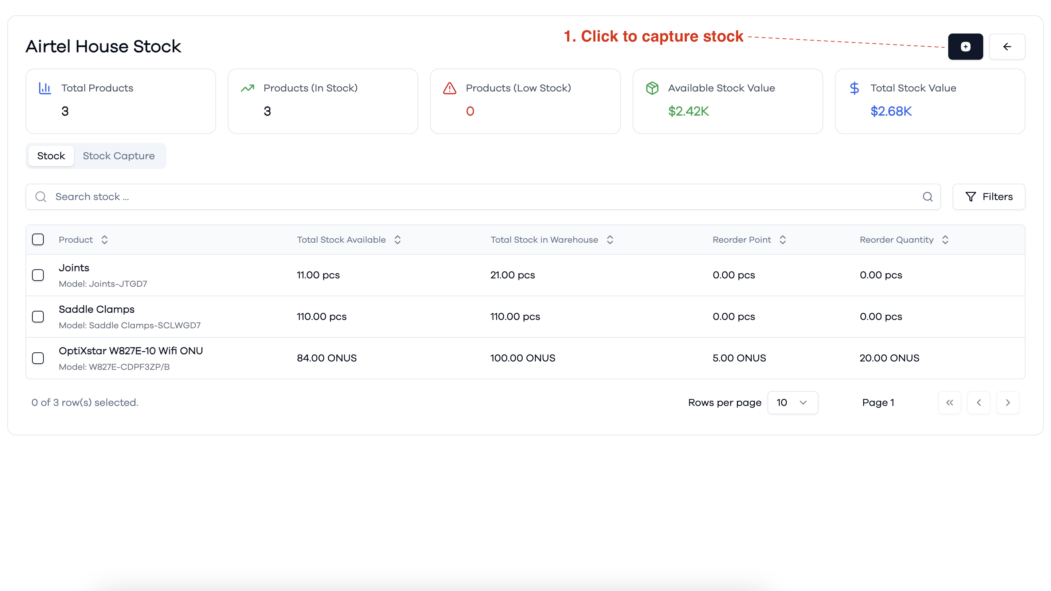Click the Airtel House Stock heading
This screenshot has height=591, width=1051.
[x=103, y=47]
